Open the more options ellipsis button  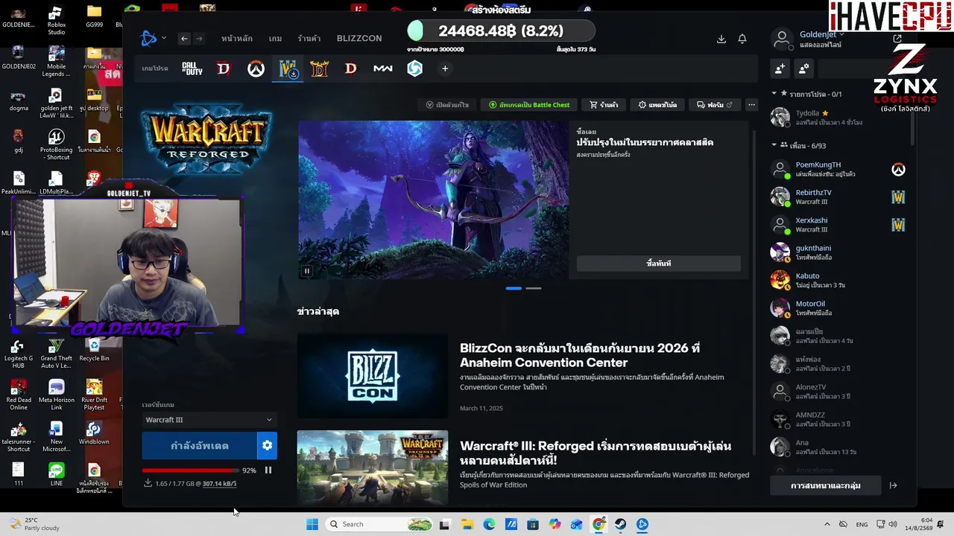point(751,105)
